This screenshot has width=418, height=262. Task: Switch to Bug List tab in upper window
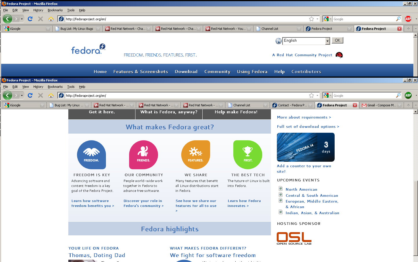coord(77,29)
